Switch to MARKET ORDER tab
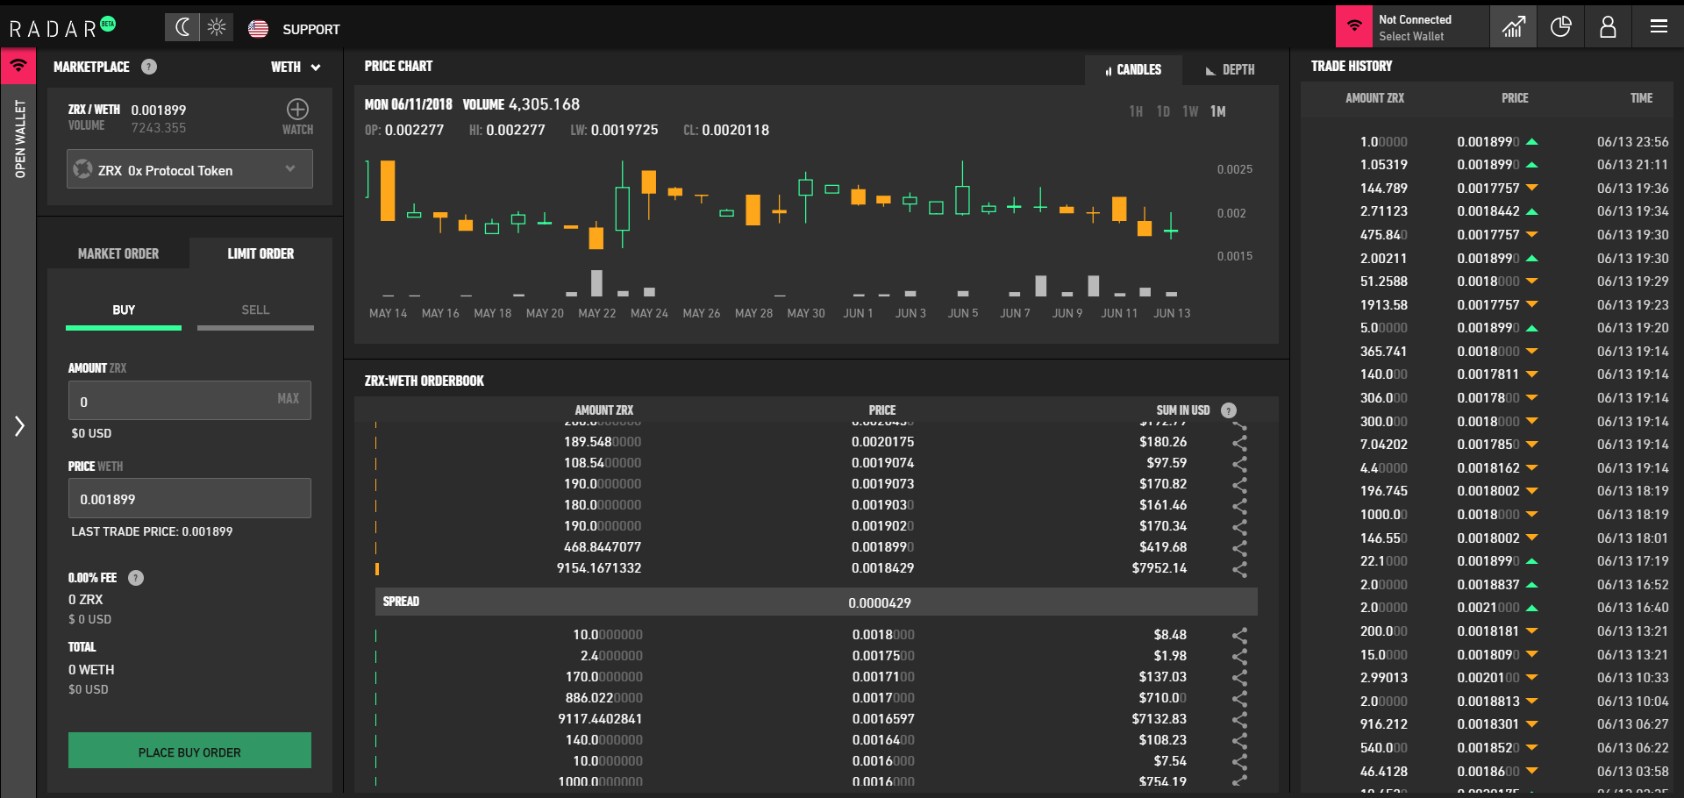This screenshot has width=1684, height=798. point(118,253)
